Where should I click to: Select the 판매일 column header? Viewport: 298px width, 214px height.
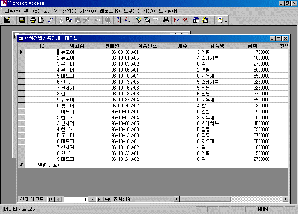pos(112,46)
